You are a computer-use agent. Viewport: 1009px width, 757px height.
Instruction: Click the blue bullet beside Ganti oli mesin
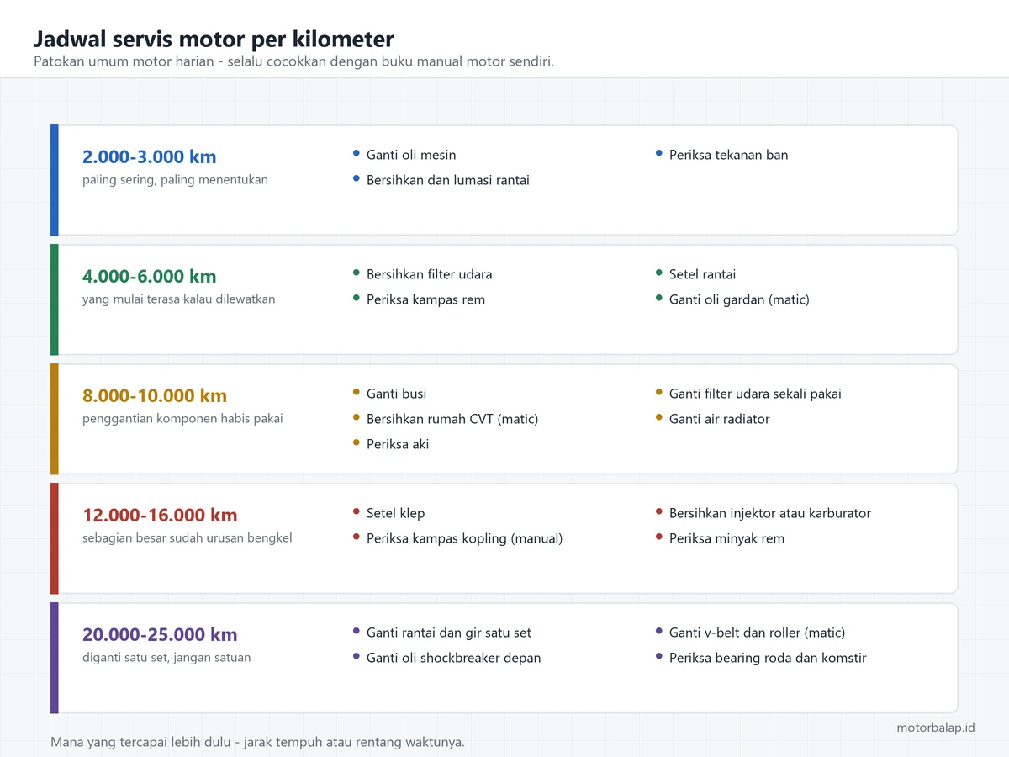pyautogui.click(x=357, y=153)
